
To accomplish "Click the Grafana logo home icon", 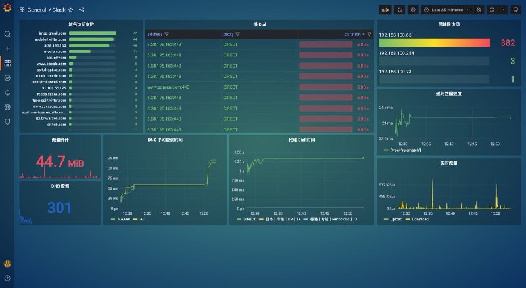I will click(7, 10).
